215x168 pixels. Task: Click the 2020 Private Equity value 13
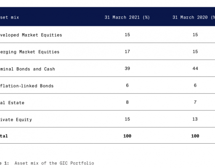pyautogui.click(x=195, y=119)
